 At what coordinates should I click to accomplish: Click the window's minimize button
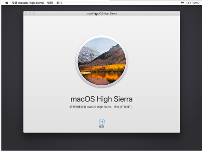(x=30, y=13)
